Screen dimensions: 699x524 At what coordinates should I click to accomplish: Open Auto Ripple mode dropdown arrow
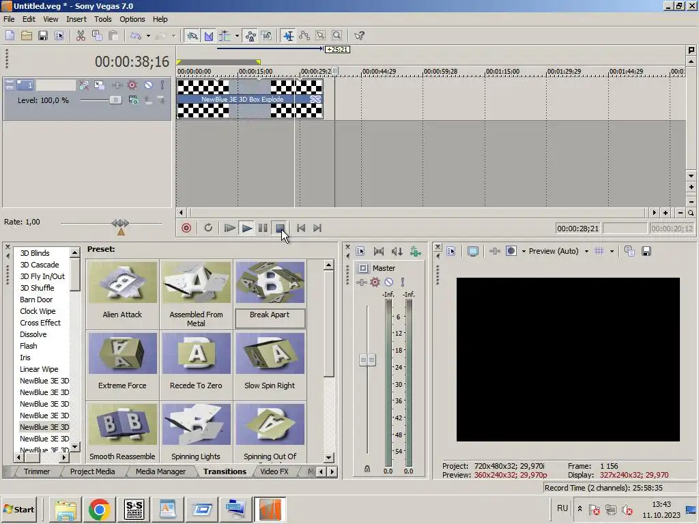[237, 35]
